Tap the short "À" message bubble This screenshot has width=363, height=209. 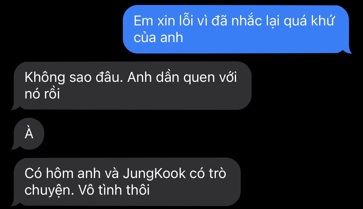pyautogui.click(x=29, y=134)
